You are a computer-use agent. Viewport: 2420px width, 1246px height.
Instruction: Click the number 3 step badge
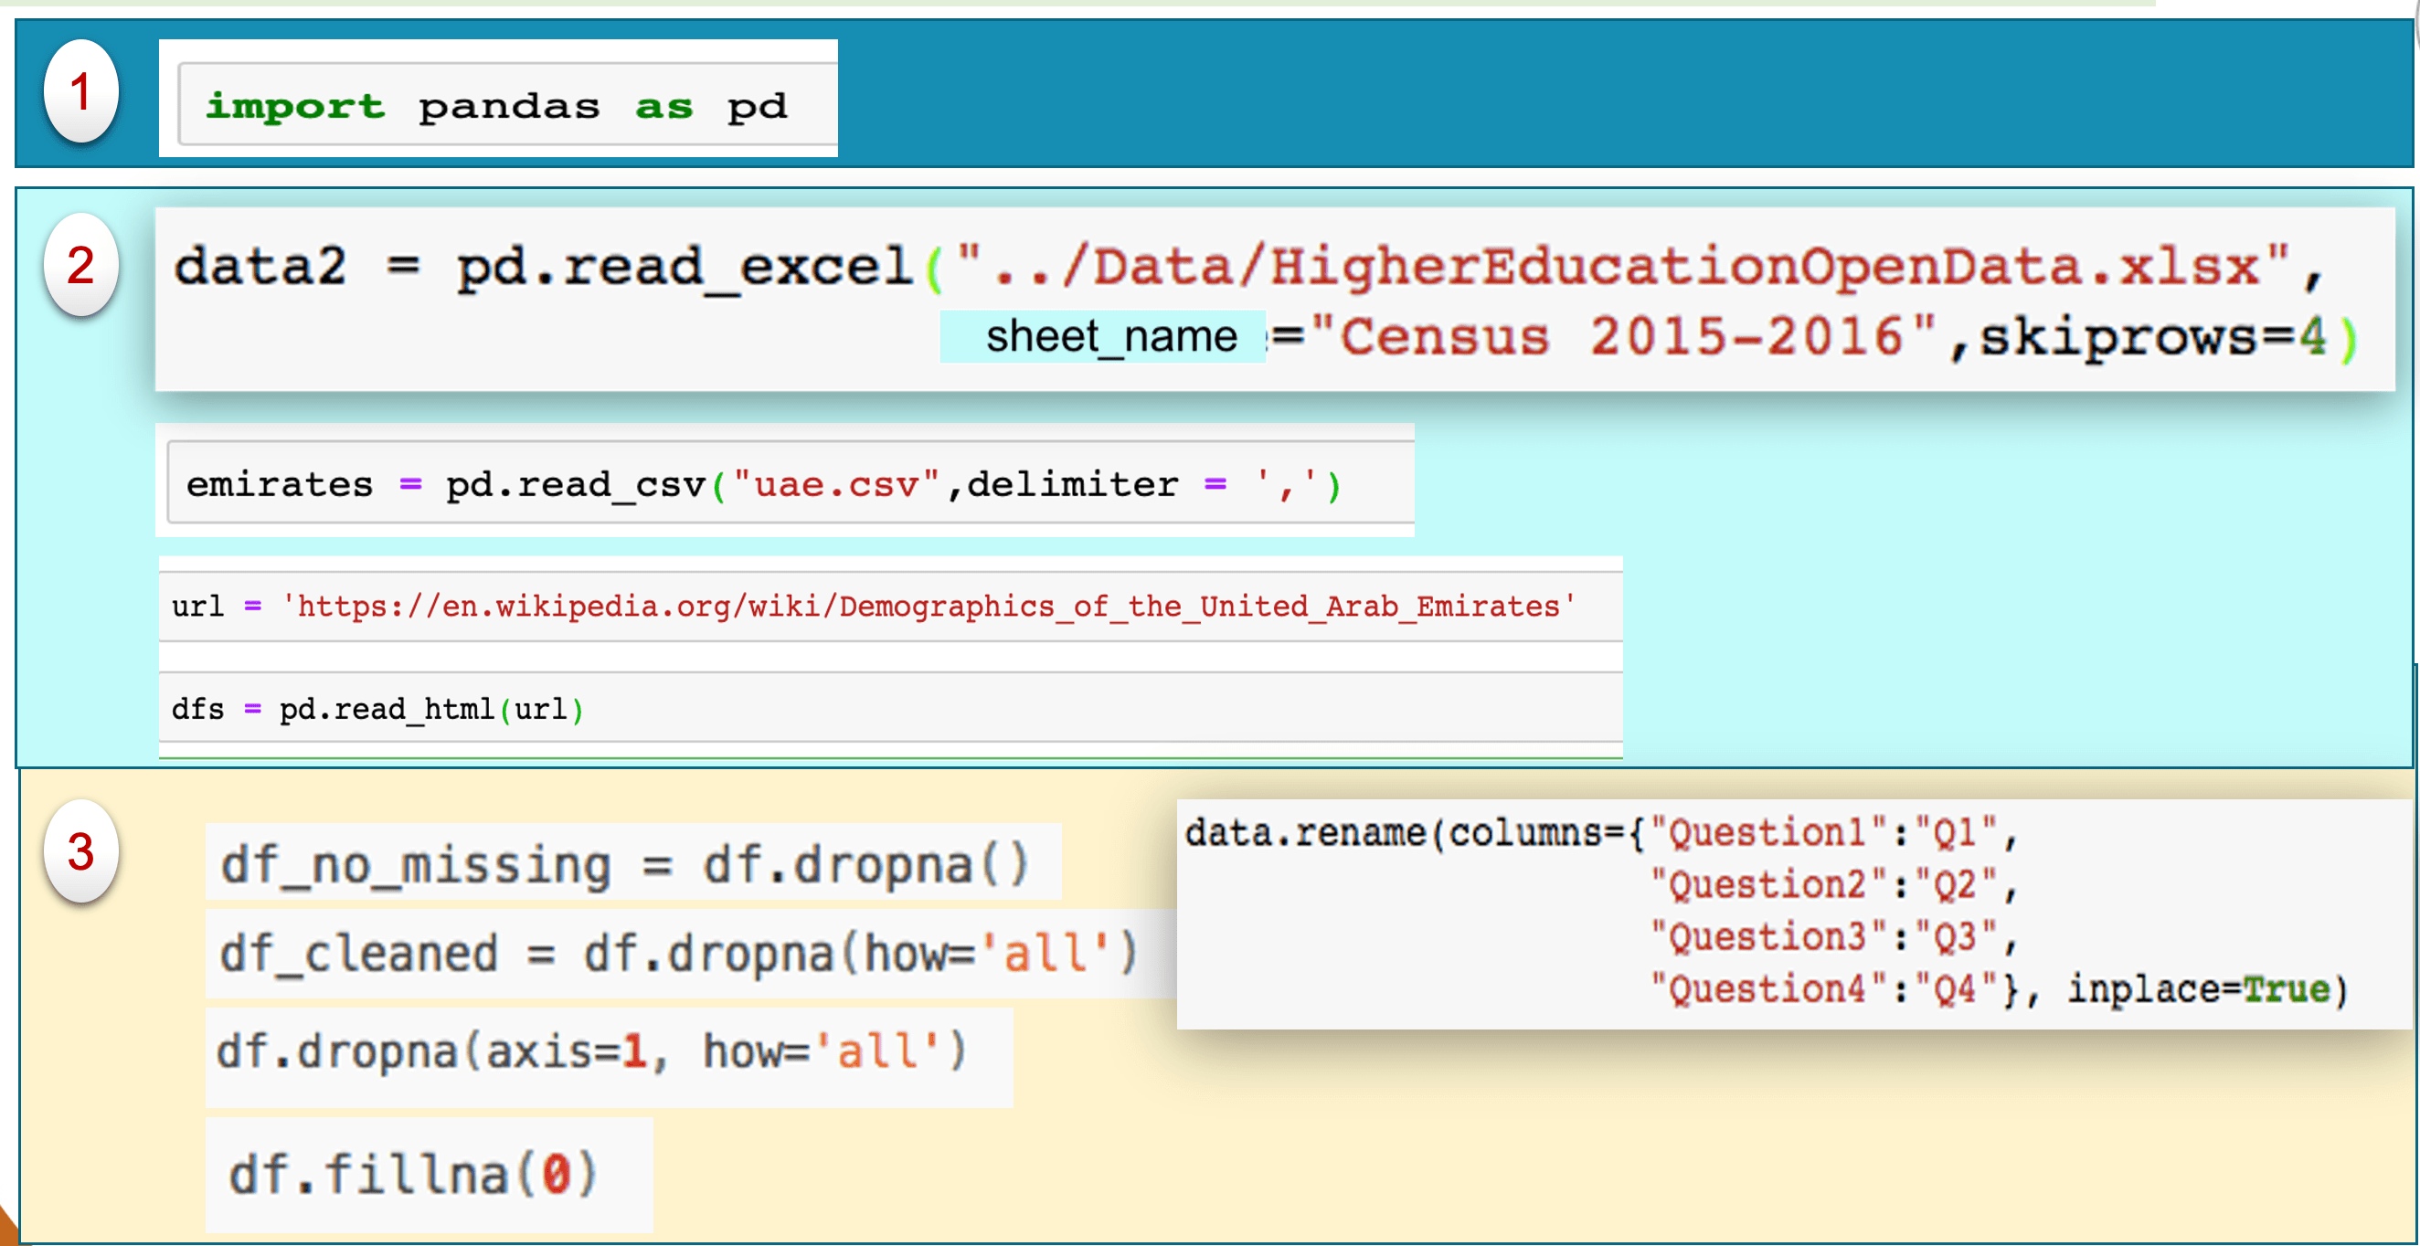80,851
